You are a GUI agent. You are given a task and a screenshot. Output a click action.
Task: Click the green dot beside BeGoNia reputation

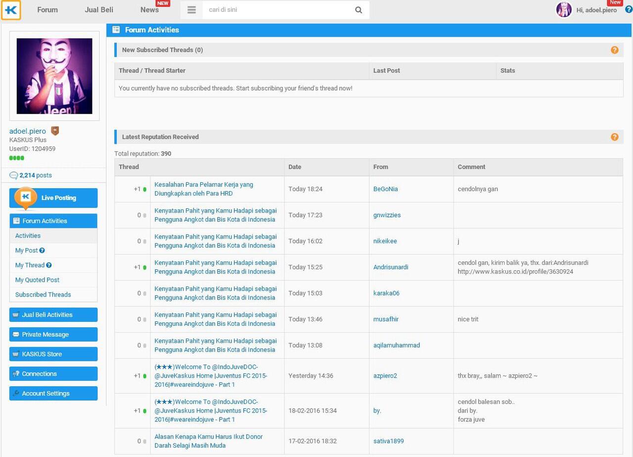click(x=145, y=189)
